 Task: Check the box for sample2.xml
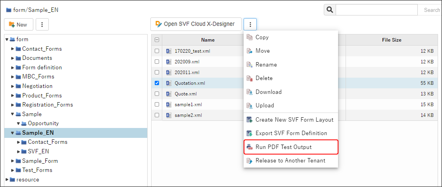pyautogui.click(x=157, y=115)
